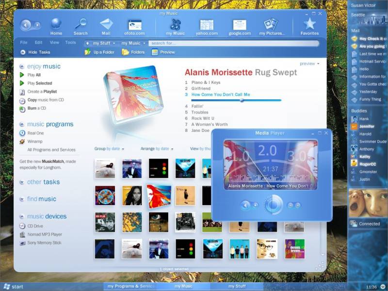Click the Windows start button
The width and height of the screenshot is (388, 291).
pos(13,287)
